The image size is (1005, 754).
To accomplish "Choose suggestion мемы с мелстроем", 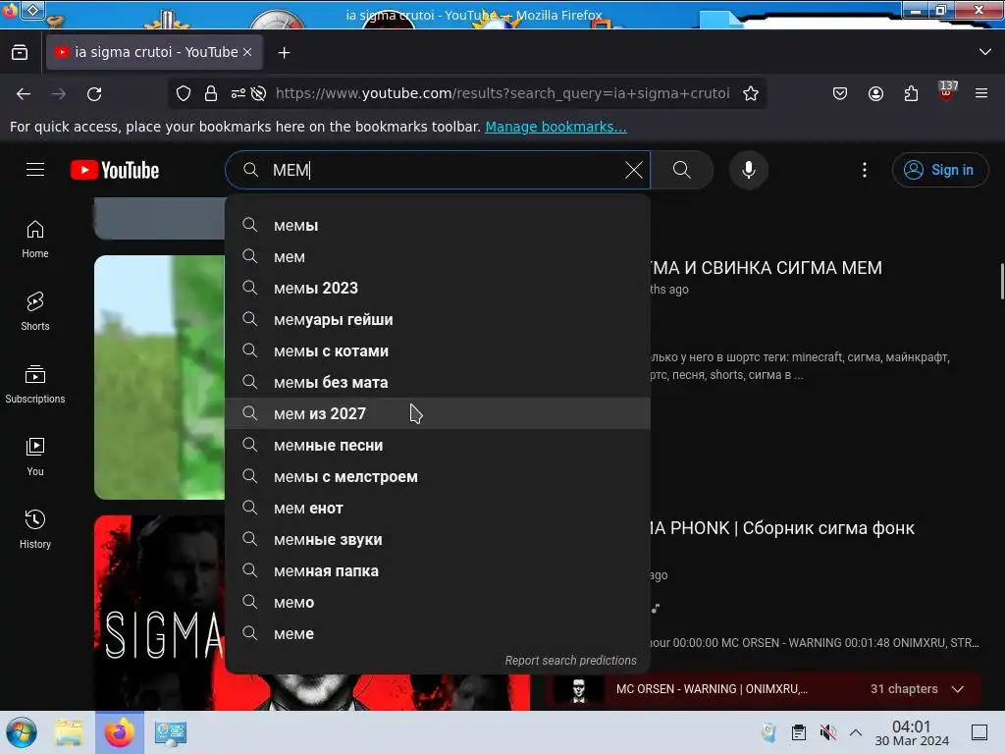I will point(438,476).
